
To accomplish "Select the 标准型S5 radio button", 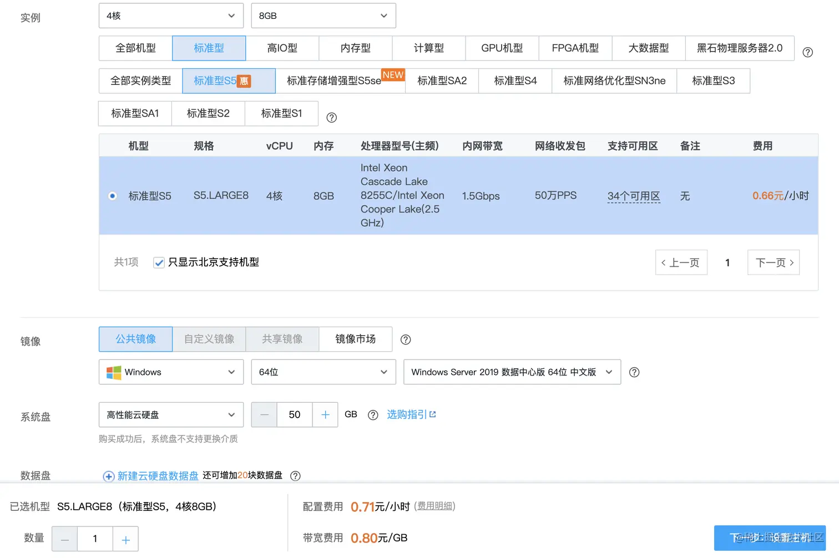I will point(113,196).
